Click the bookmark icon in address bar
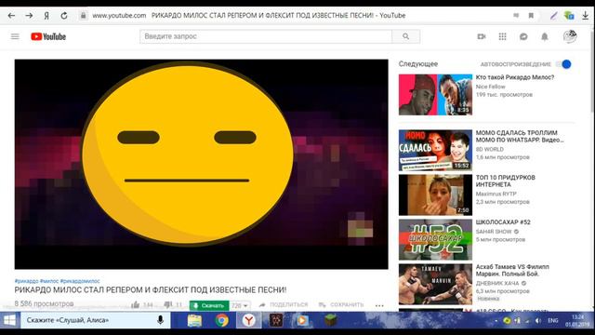595x335 pixels. click(531, 16)
